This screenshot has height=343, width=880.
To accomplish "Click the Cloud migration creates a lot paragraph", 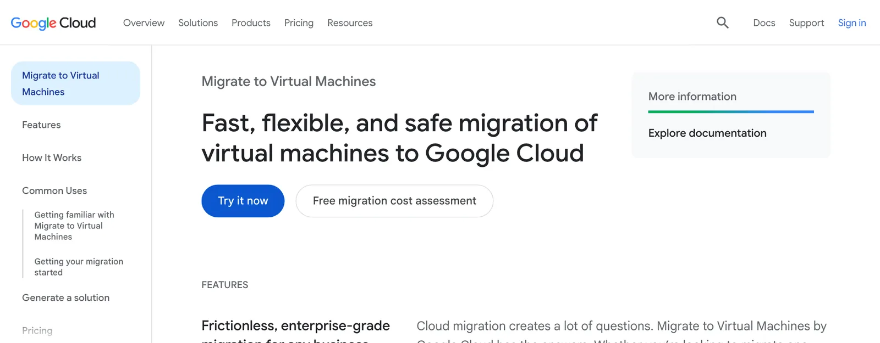I will tap(621, 332).
